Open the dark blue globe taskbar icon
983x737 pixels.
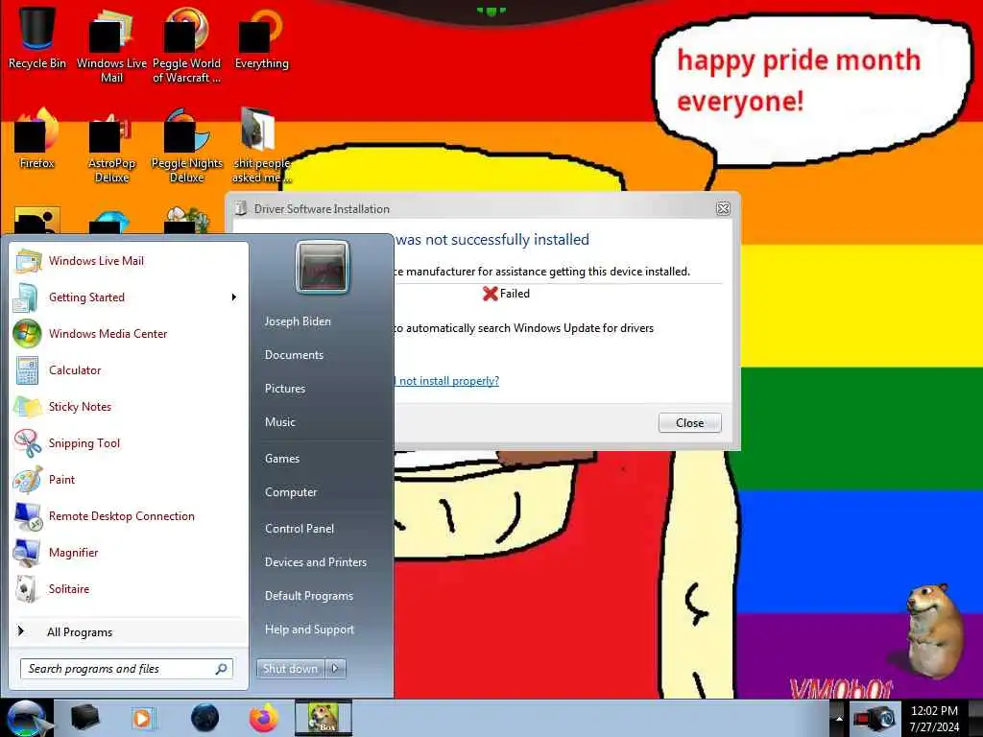204,718
